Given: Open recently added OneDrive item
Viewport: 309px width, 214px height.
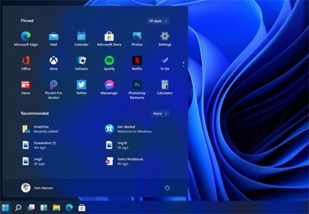Looking at the screenshot, I should [40, 129].
